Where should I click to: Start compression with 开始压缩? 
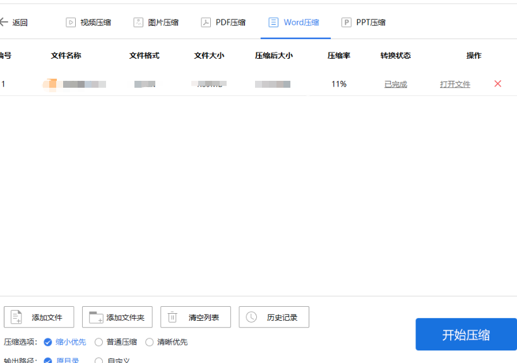click(466, 335)
